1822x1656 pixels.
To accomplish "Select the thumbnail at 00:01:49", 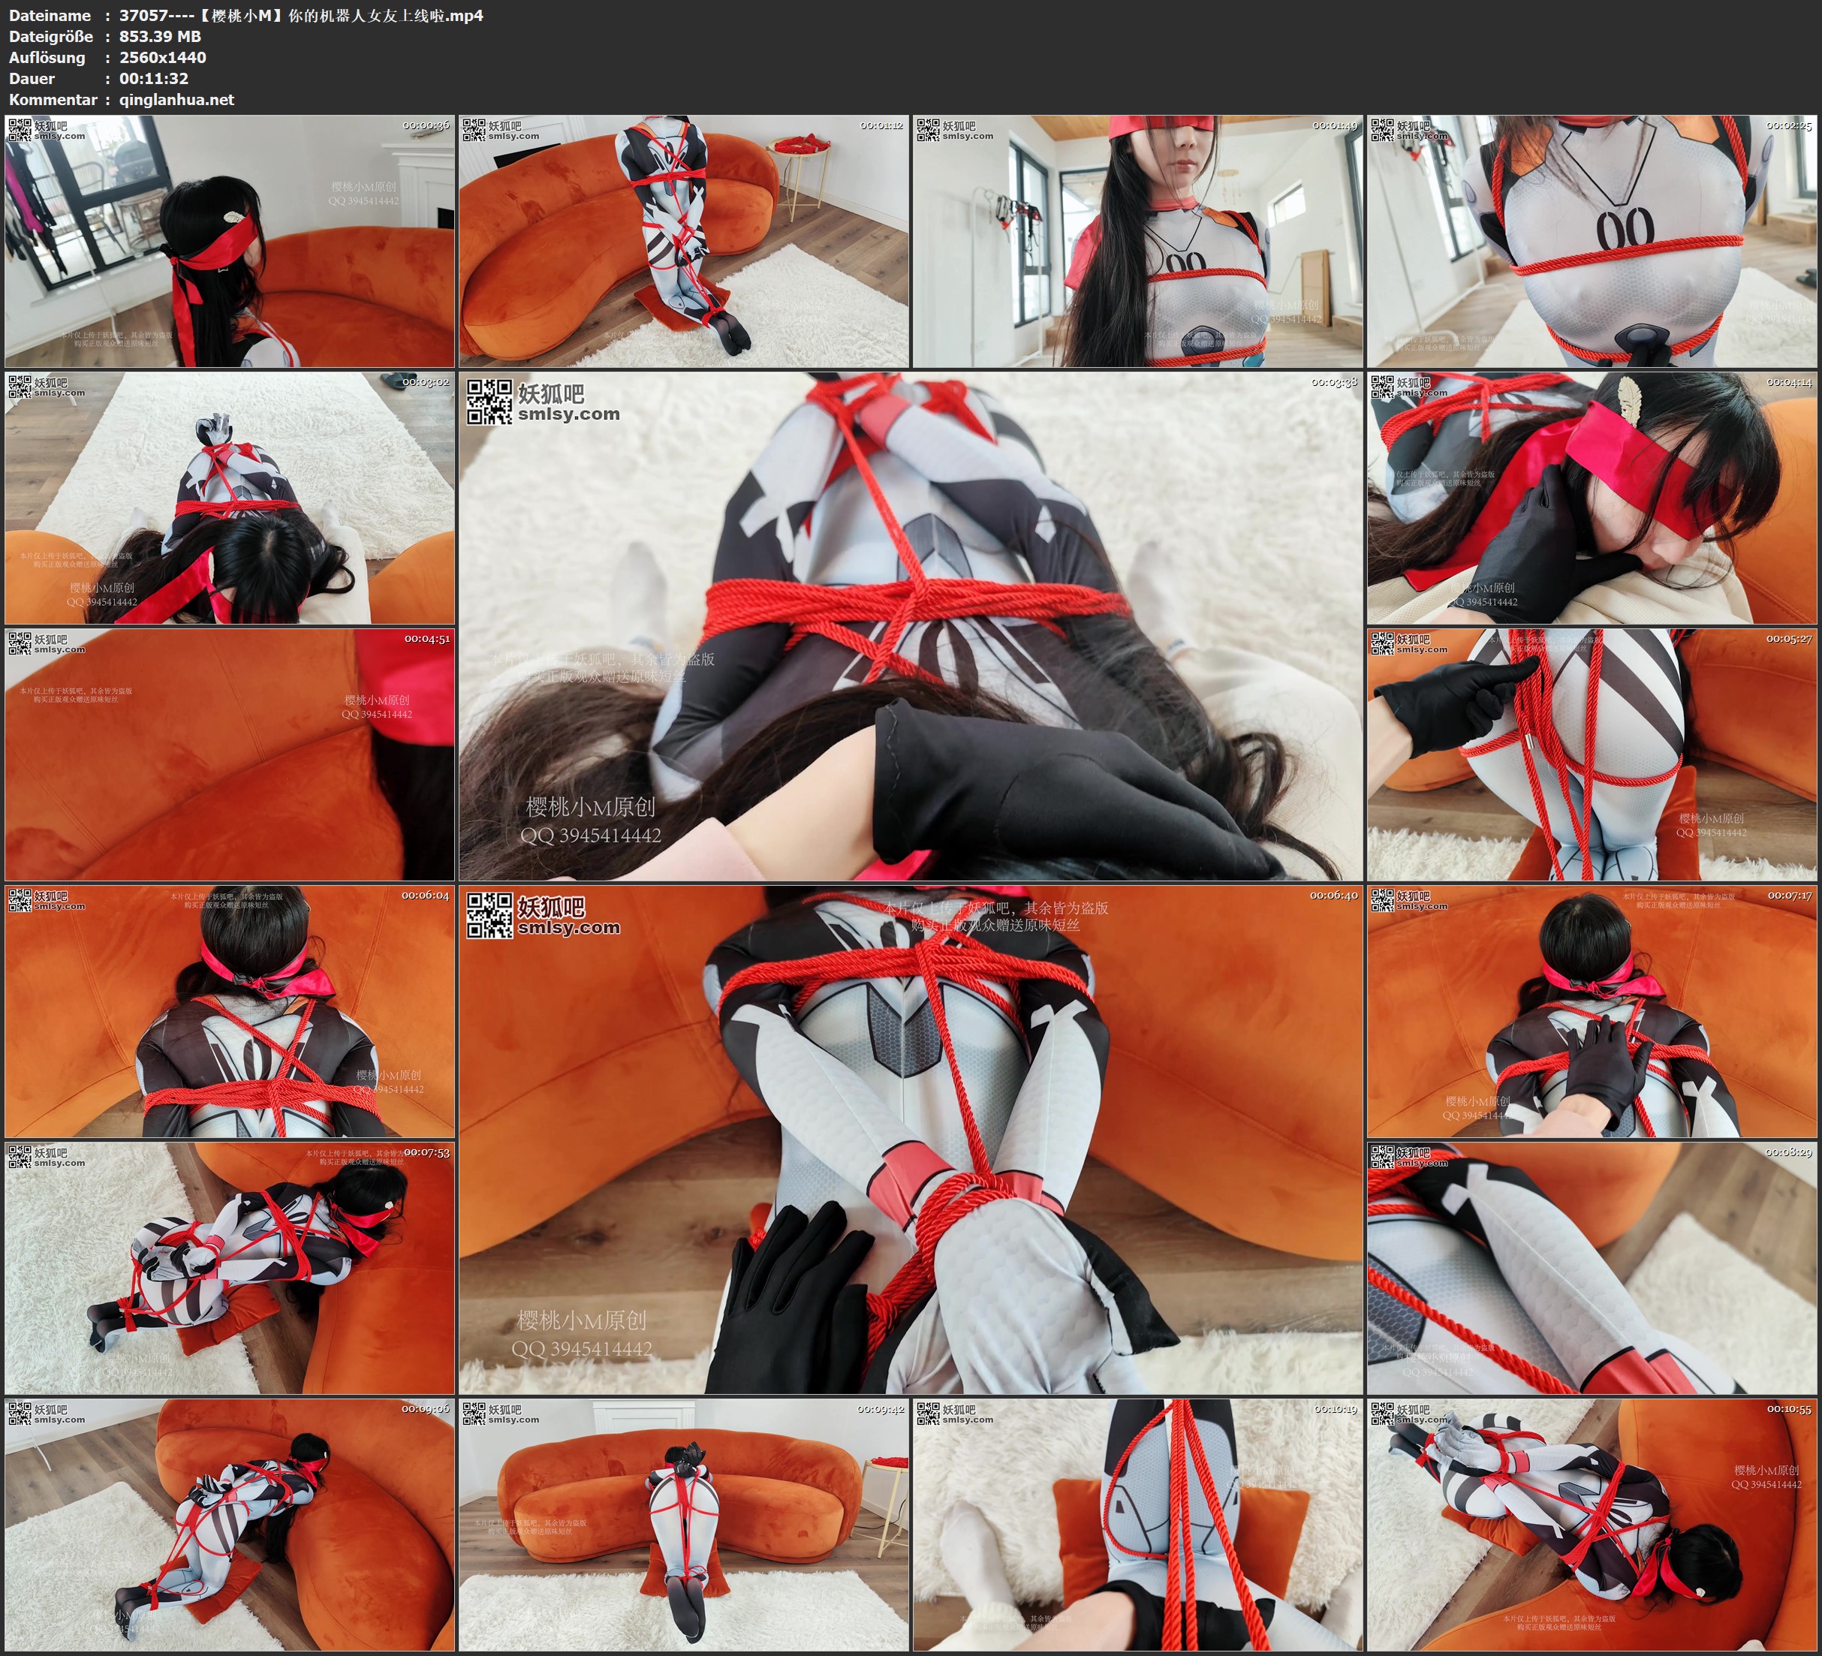I will coord(1137,240).
